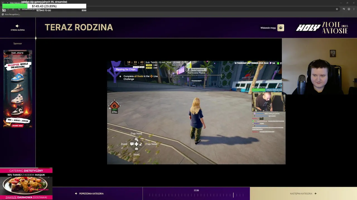Go to Następna Kategoria
The height and width of the screenshot is (200, 357).
coord(303,194)
